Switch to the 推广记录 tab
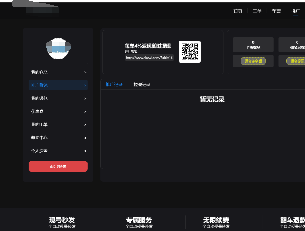The image size is (305, 231). pos(114,85)
